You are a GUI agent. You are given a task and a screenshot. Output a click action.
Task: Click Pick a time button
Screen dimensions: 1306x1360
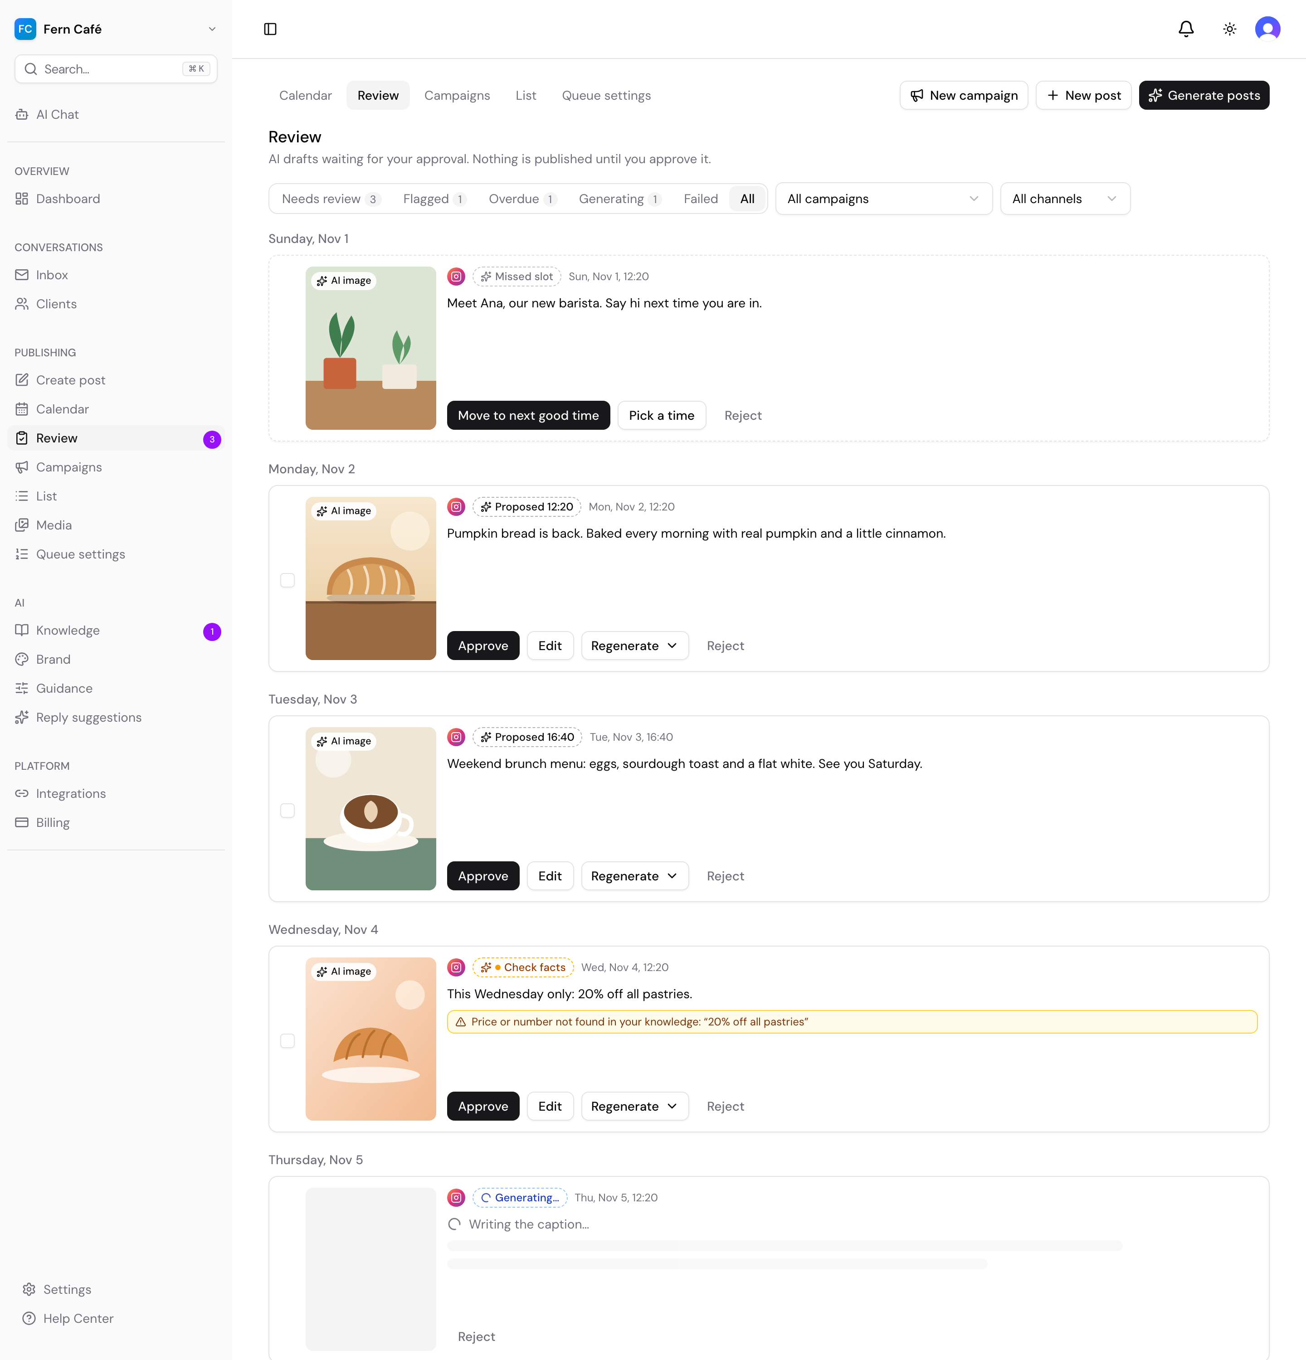tap(661, 416)
